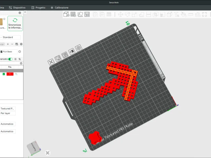Collapse the sidebar with arrow handle
211x158 pixels.
pyautogui.click(x=25, y=12)
